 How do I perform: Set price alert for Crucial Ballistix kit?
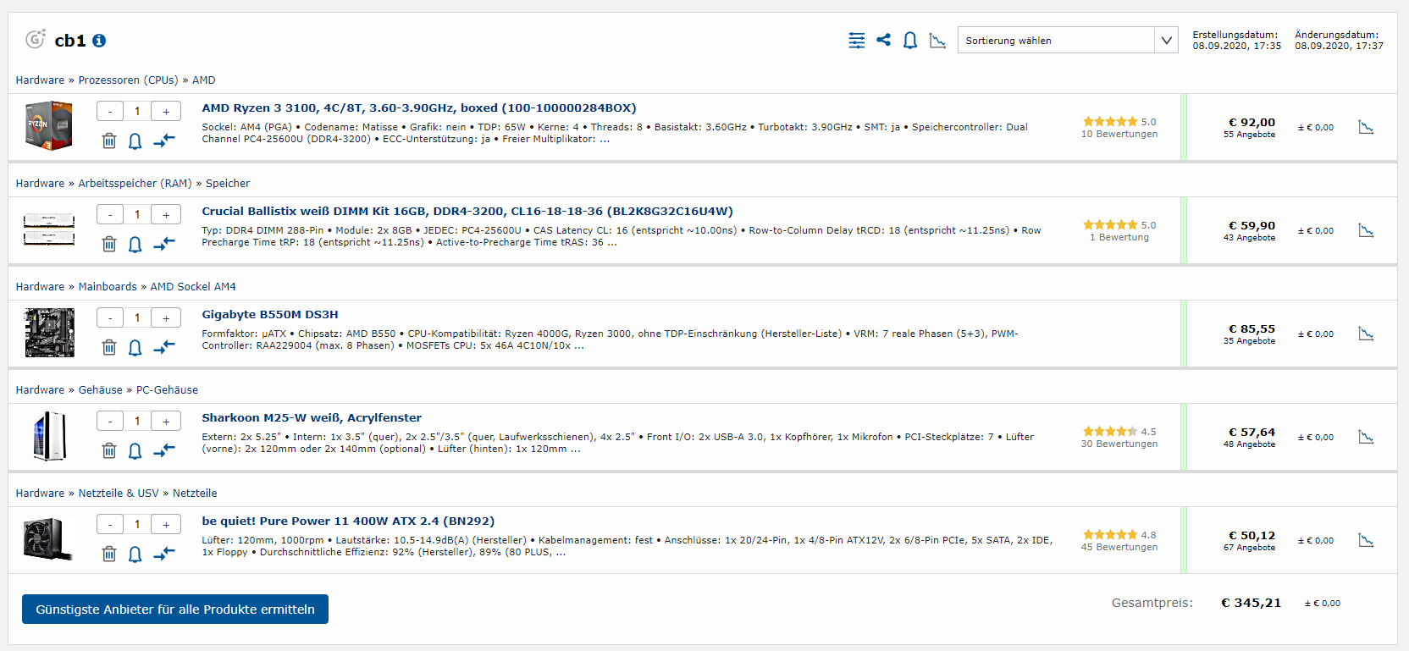pyautogui.click(x=135, y=244)
